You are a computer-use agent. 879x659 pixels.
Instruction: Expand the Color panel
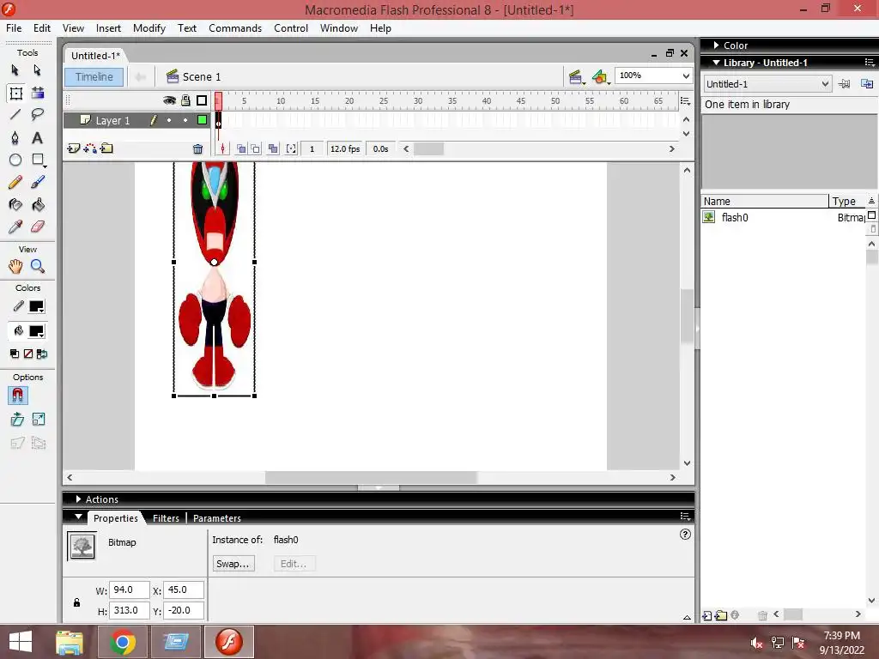(717, 45)
